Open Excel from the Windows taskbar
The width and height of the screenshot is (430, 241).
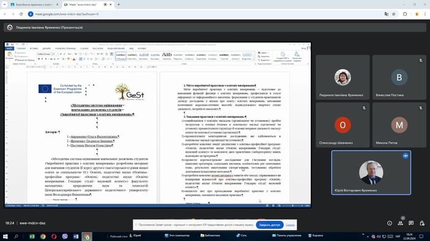(32, 236)
